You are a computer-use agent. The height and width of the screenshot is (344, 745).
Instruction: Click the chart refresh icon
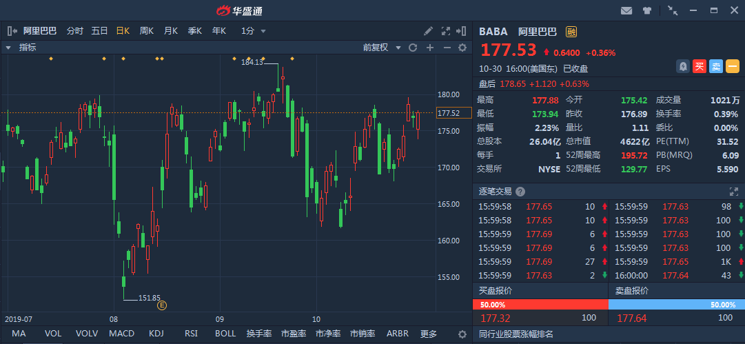tap(413, 48)
